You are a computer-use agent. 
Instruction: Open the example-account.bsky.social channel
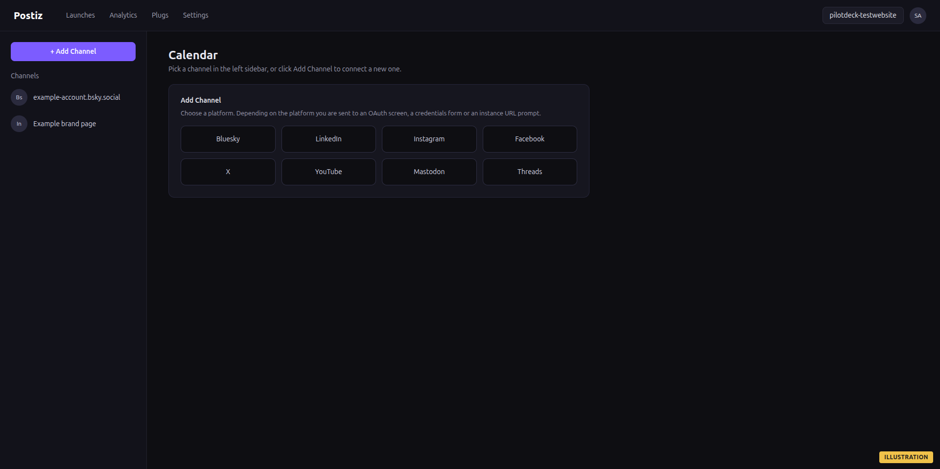tap(77, 97)
